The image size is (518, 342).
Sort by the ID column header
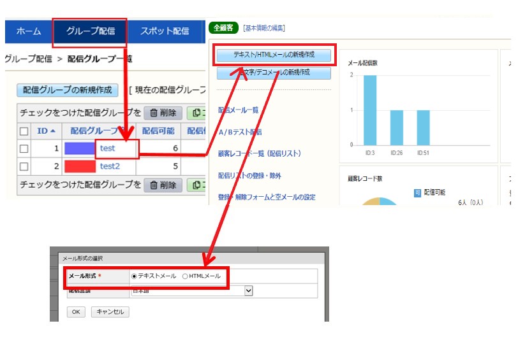point(46,131)
